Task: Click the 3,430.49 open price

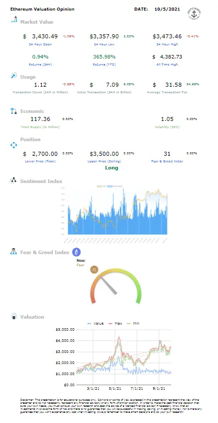Action: 45,36
